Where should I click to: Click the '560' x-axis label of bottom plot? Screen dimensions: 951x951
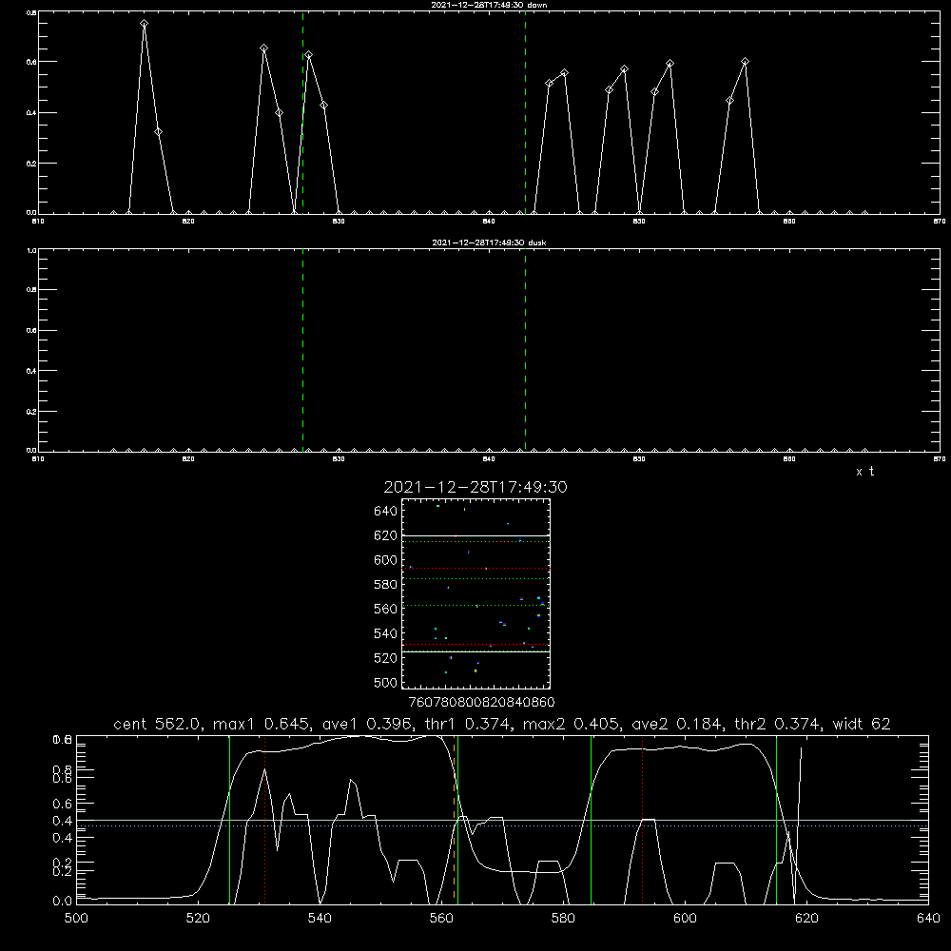pos(441,919)
